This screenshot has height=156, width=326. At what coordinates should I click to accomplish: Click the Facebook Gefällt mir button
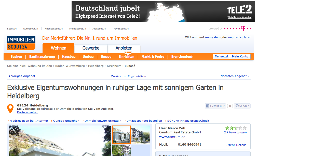click(x=215, y=106)
